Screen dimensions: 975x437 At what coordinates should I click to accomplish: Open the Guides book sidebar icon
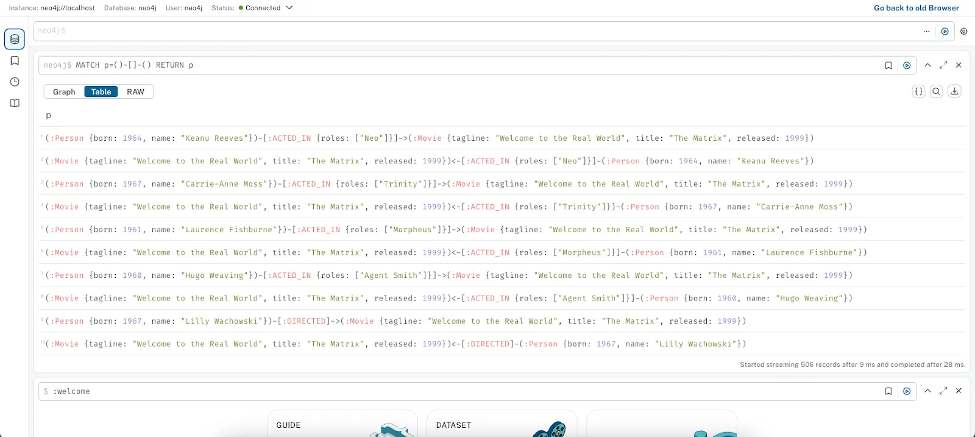(x=15, y=104)
